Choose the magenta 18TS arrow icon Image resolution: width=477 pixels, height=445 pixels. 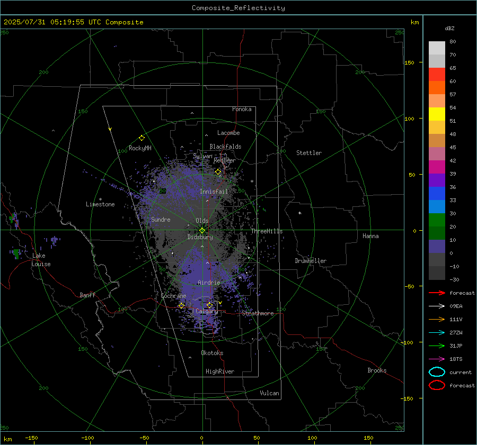pos(437,359)
